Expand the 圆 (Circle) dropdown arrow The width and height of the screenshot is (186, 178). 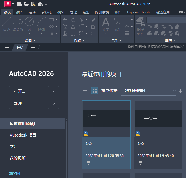(x=29, y=33)
